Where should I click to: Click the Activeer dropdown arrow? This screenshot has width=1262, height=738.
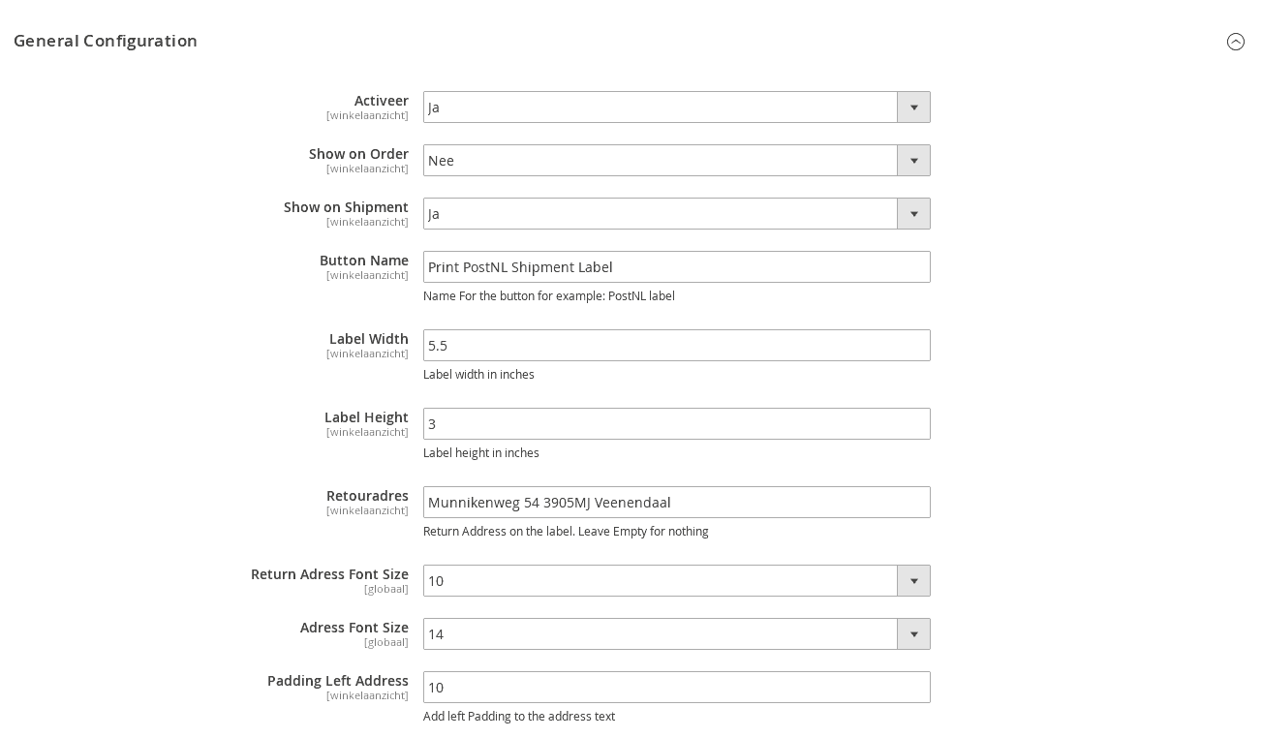coord(913,108)
